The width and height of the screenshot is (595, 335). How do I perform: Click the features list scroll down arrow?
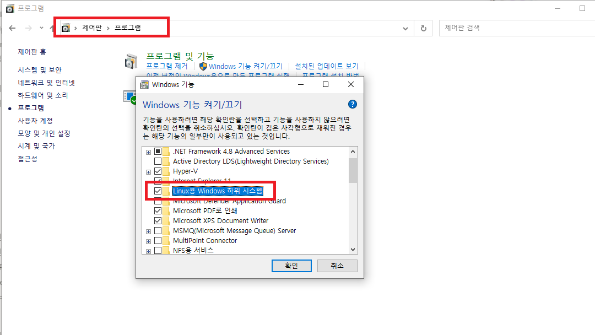353,250
